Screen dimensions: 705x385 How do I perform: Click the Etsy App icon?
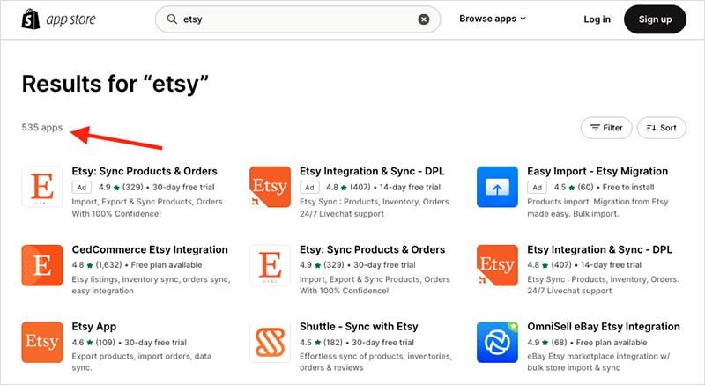click(42, 342)
